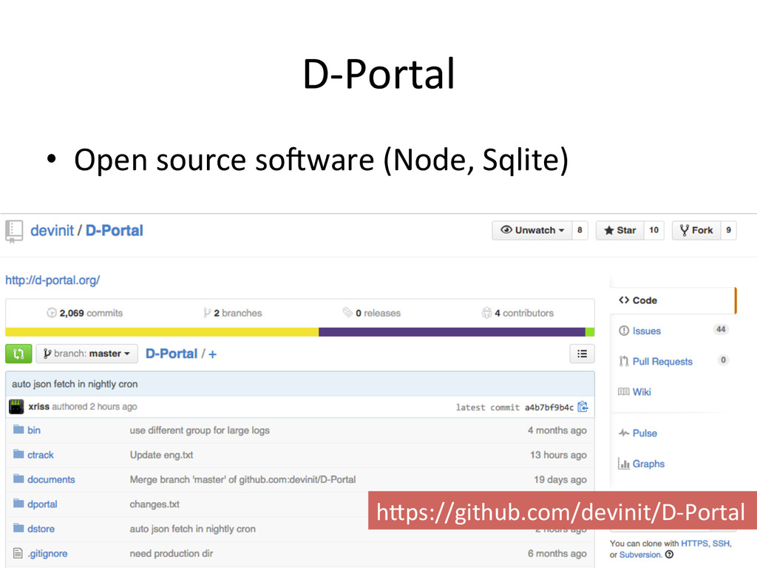Open commit 'changes.txt'

coord(155,504)
